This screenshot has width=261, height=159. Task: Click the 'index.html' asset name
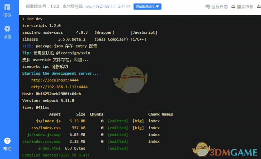[x=49, y=148]
